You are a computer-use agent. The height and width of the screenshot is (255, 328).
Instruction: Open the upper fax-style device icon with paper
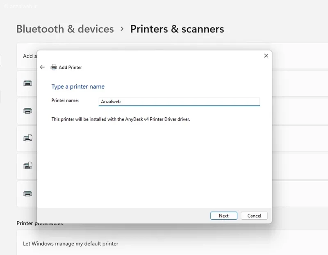pyautogui.click(x=28, y=138)
